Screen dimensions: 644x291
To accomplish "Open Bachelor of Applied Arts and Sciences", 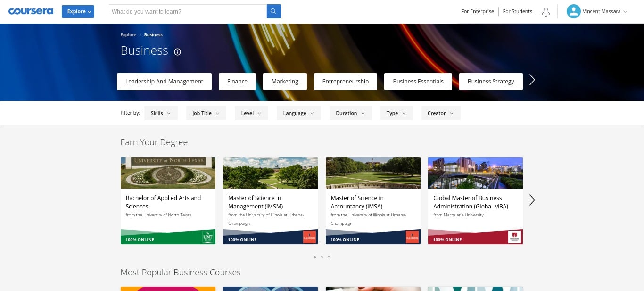I will (163, 202).
